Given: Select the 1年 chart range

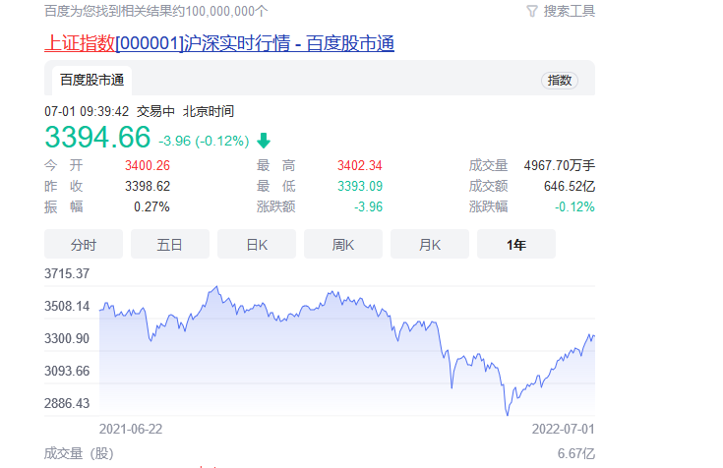Looking at the screenshot, I should 516,245.
